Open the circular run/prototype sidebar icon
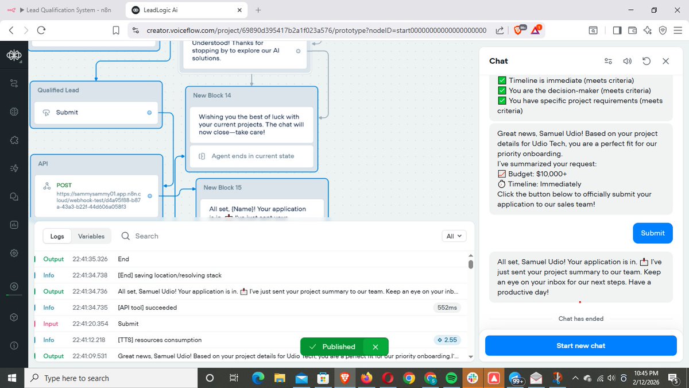The width and height of the screenshot is (689, 388). 14,286
